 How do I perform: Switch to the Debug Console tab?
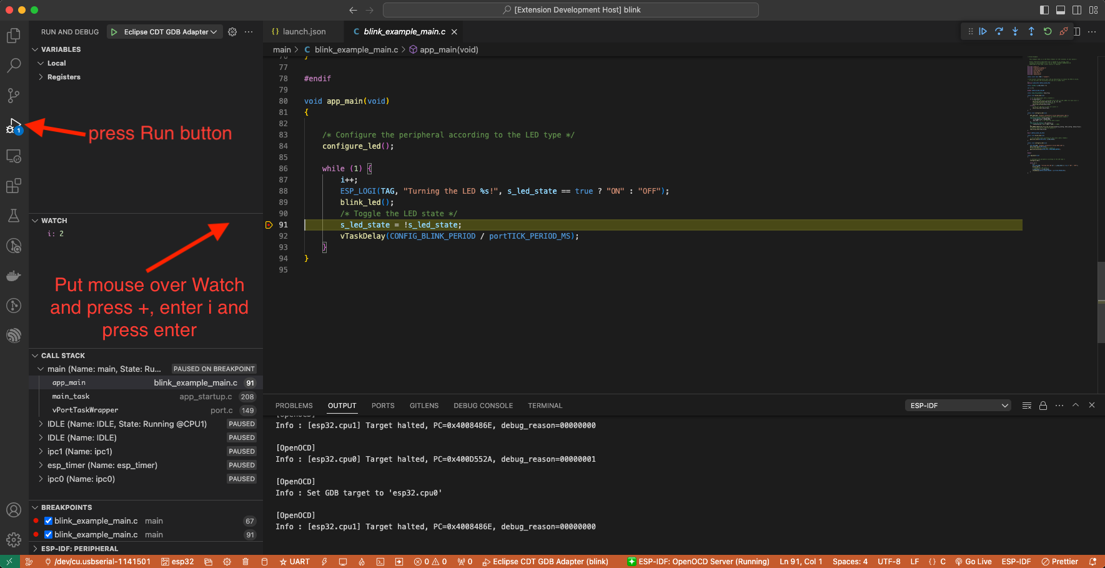pyautogui.click(x=483, y=405)
